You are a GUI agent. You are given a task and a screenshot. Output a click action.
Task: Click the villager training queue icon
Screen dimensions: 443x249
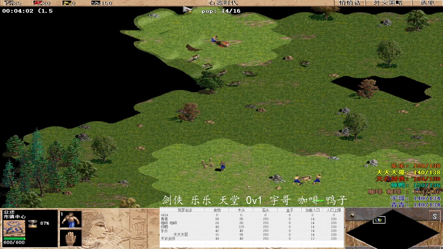[71, 219]
